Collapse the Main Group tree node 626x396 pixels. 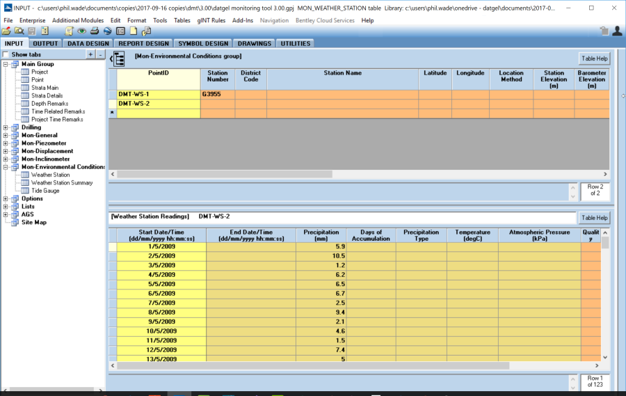(6, 64)
